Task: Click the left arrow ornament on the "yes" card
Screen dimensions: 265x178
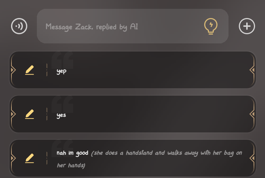Action: [13, 114]
